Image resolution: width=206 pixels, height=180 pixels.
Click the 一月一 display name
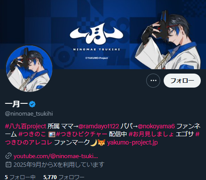click(x=17, y=104)
